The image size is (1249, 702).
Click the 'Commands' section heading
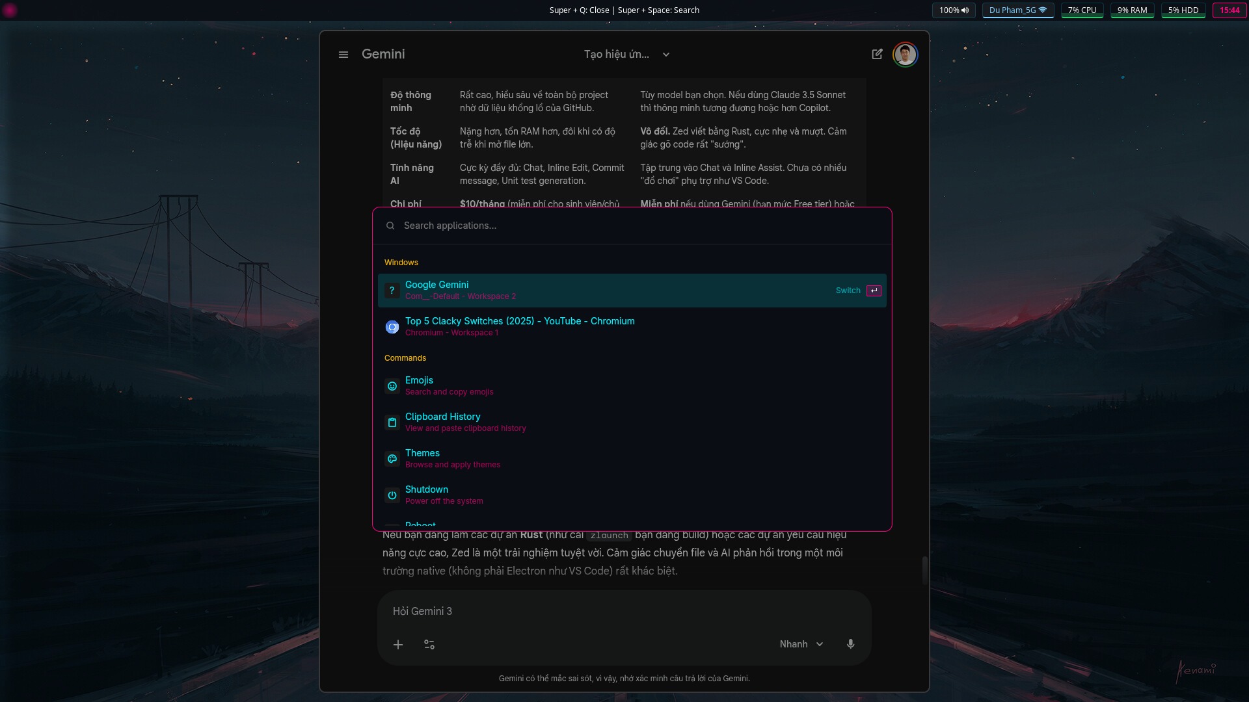coord(405,358)
